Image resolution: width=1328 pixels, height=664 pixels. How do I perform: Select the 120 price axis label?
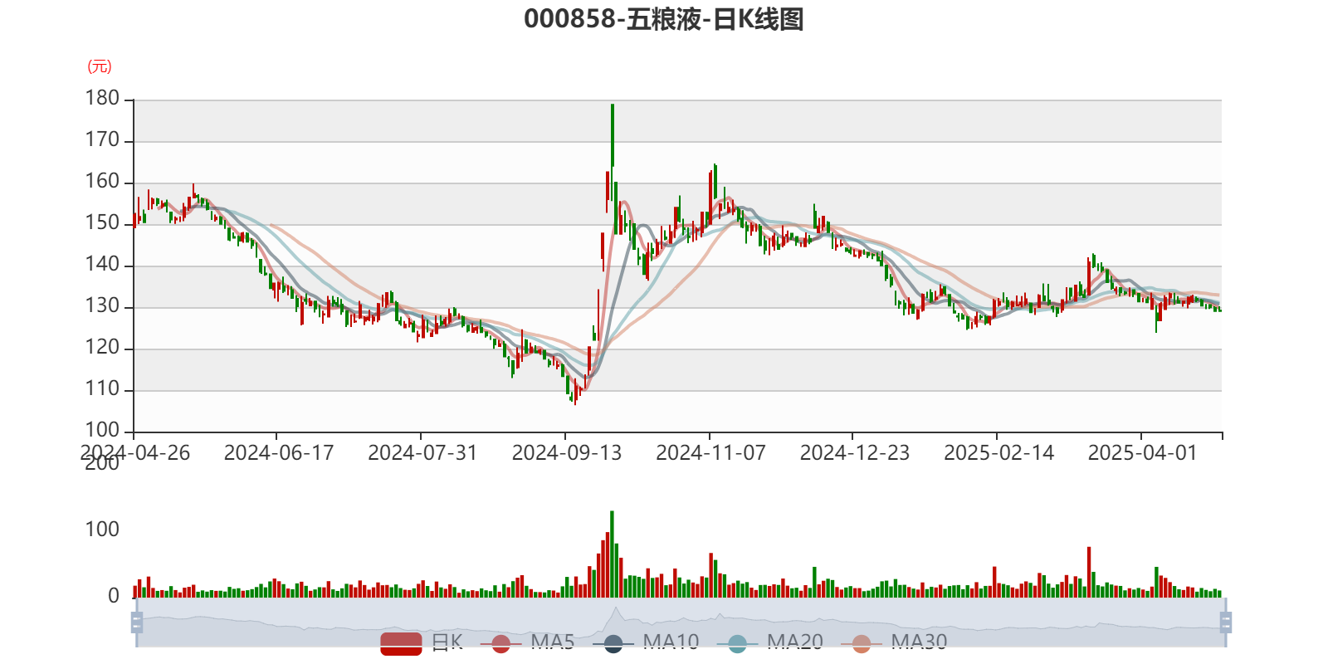(x=102, y=348)
